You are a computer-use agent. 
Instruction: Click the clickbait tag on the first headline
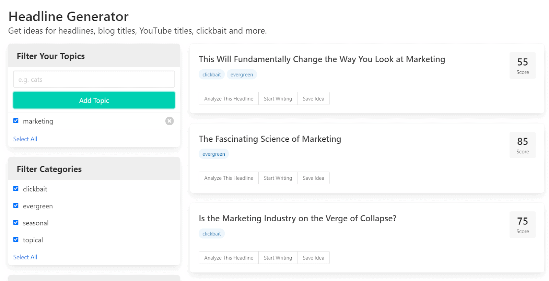click(x=211, y=74)
